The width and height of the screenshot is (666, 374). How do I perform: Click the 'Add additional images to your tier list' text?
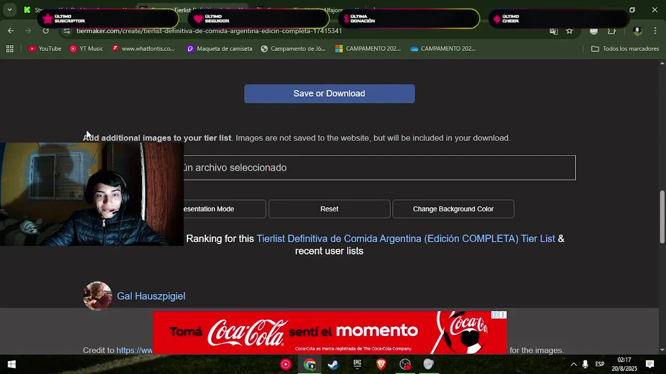pos(157,138)
